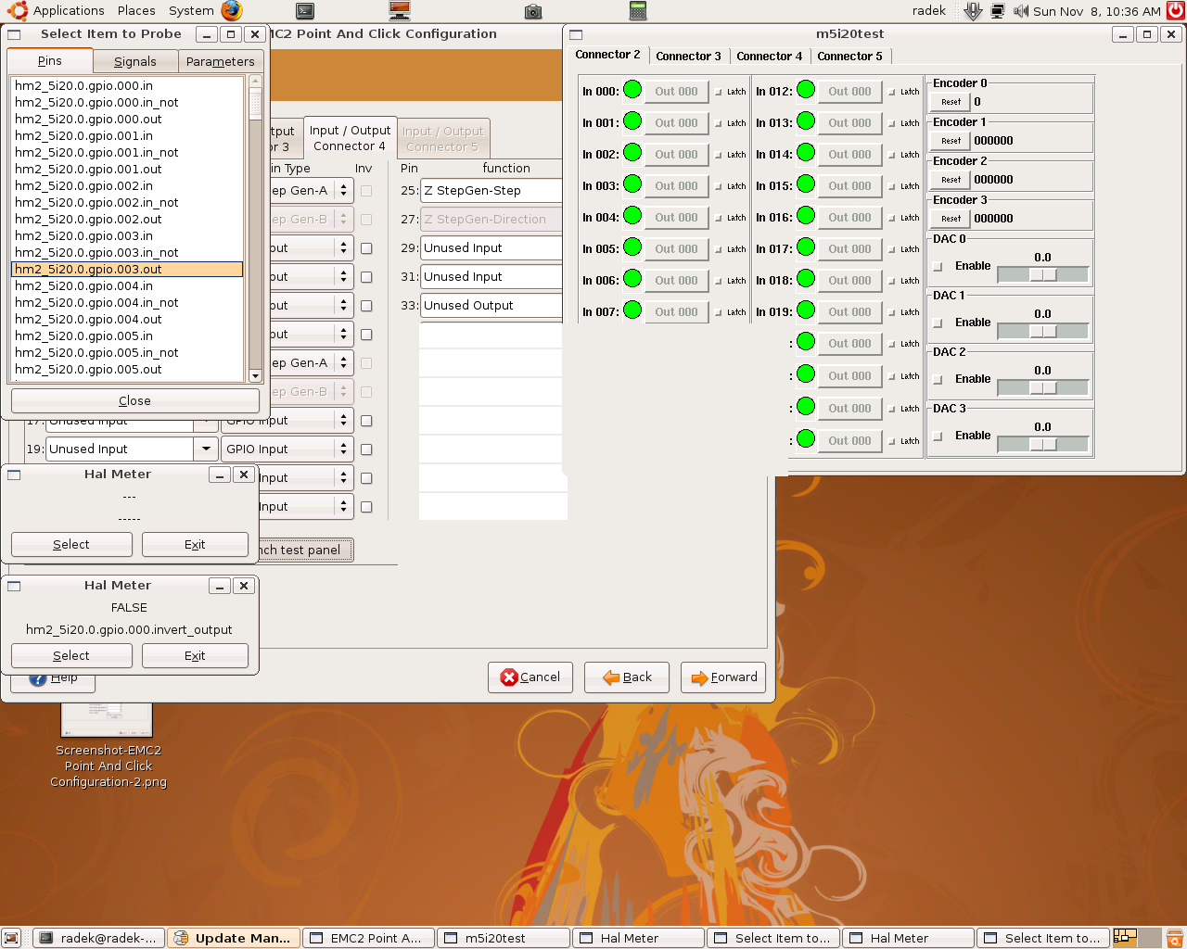
Task: Click the green LED indicator for In 000
Action: point(632,90)
